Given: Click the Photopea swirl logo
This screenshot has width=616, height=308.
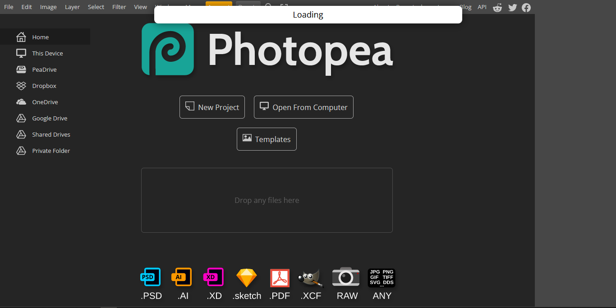Looking at the screenshot, I should coord(167,50).
